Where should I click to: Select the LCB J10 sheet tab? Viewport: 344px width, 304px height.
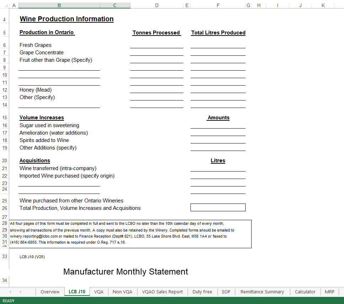pos(77,292)
